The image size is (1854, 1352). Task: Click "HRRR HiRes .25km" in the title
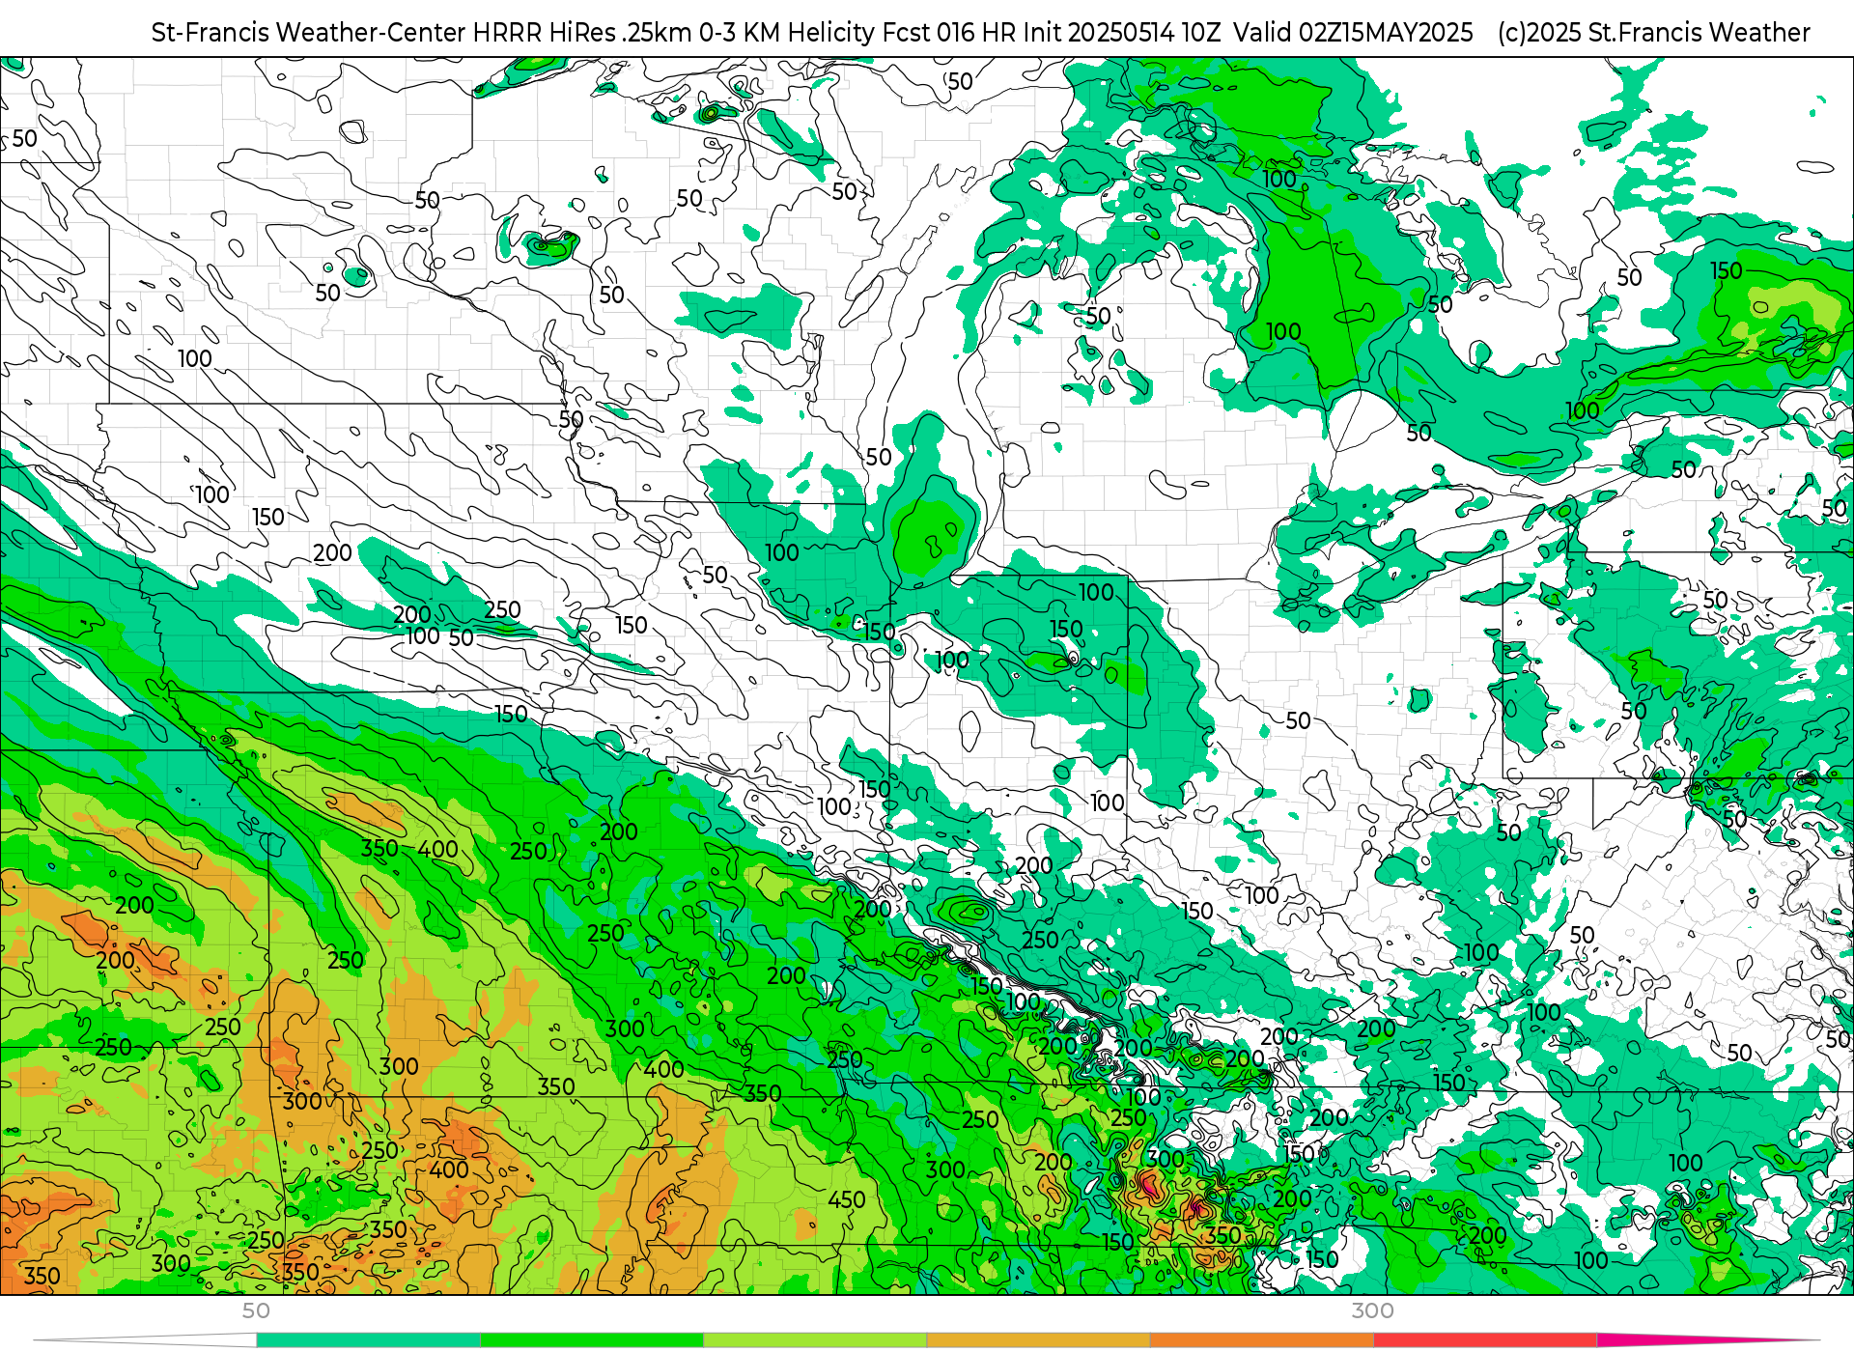[581, 33]
